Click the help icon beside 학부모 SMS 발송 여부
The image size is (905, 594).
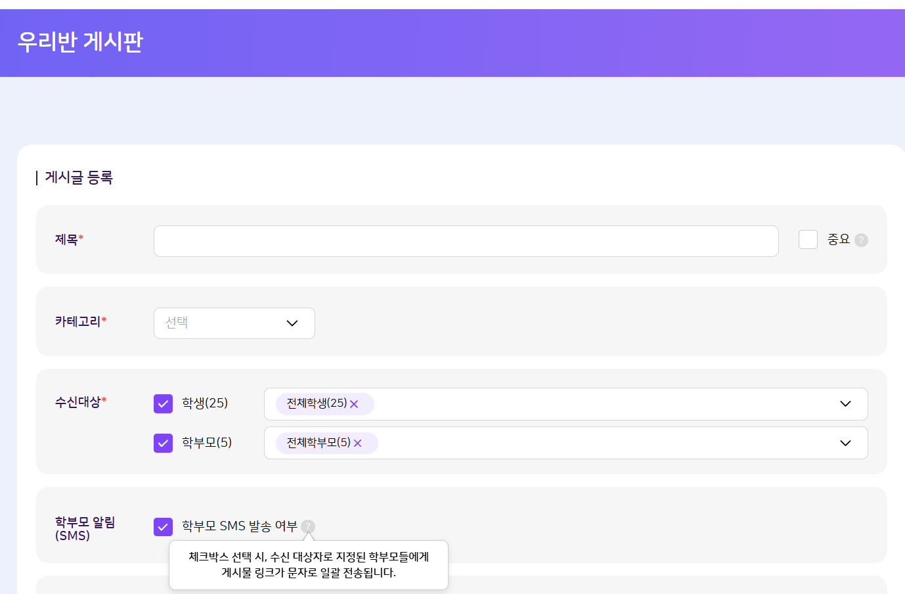tap(308, 526)
